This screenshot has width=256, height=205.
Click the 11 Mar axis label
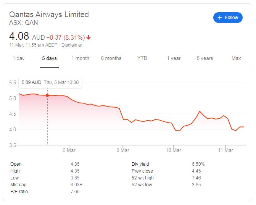pyautogui.click(x=225, y=150)
